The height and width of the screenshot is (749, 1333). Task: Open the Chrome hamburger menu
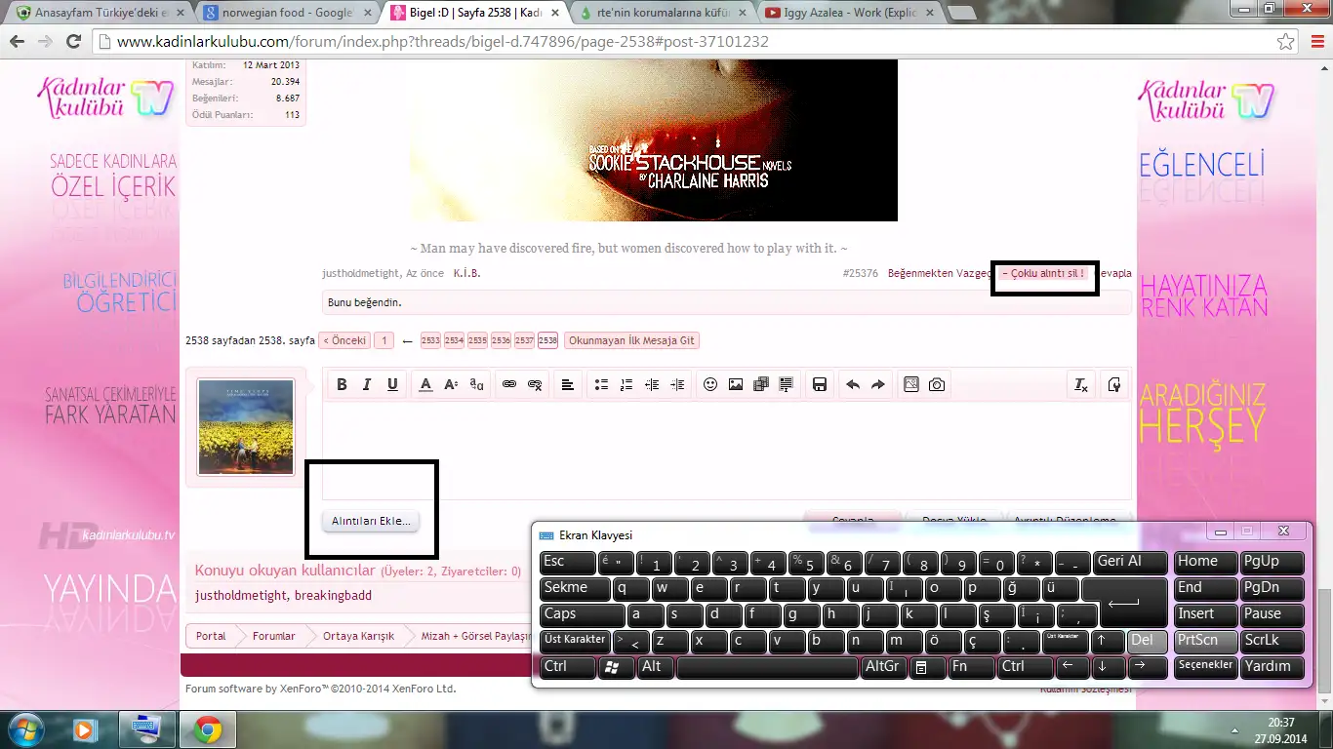point(1316,43)
